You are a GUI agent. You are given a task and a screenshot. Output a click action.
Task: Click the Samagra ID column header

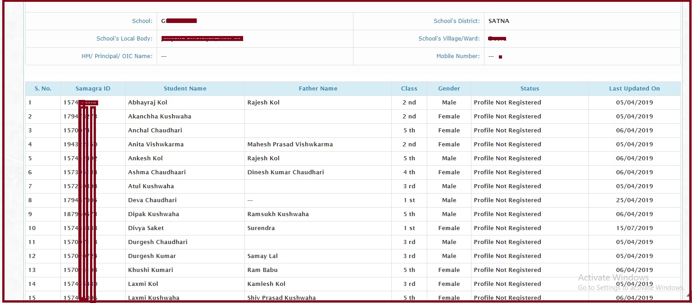93,89
